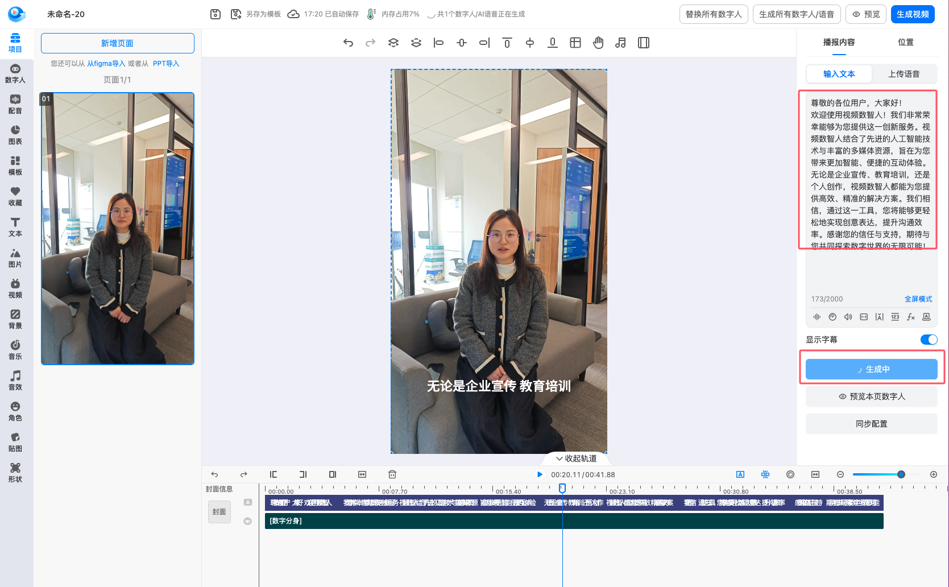Viewport: 949px width, 587px height.
Task: Open the 贴图 stickers sidebar panel
Action: tap(15, 442)
